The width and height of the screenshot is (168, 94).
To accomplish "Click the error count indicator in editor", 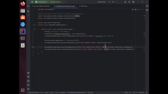I will tap(133, 9).
